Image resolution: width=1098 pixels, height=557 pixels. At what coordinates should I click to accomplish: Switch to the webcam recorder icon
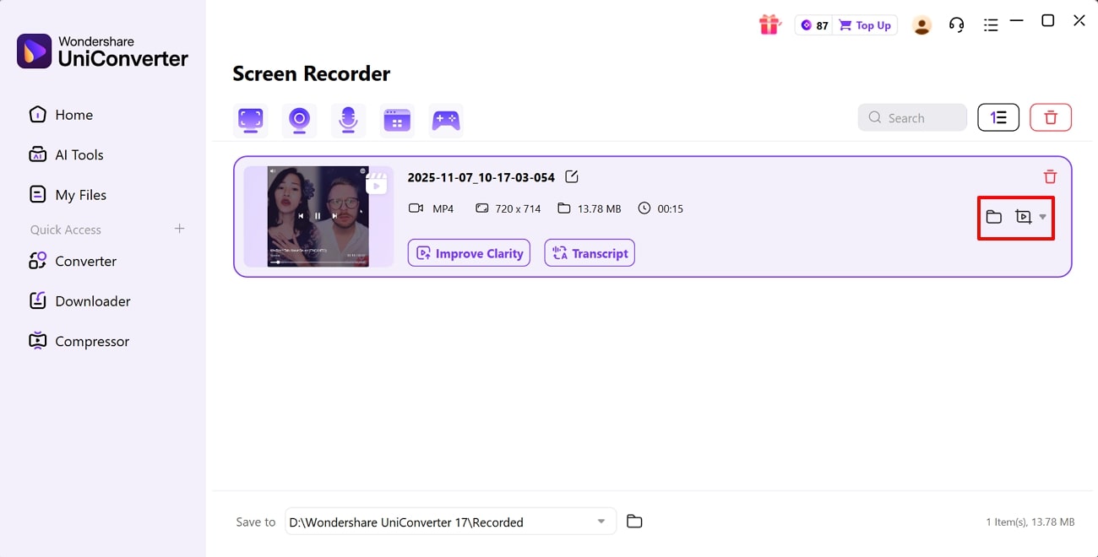pyautogui.click(x=299, y=119)
